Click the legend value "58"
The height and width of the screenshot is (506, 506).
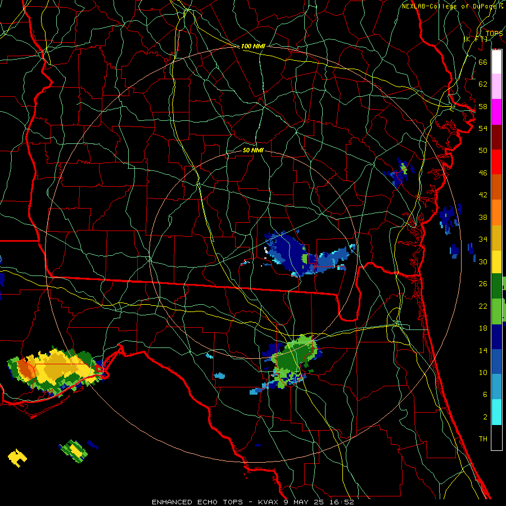(483, 106)
